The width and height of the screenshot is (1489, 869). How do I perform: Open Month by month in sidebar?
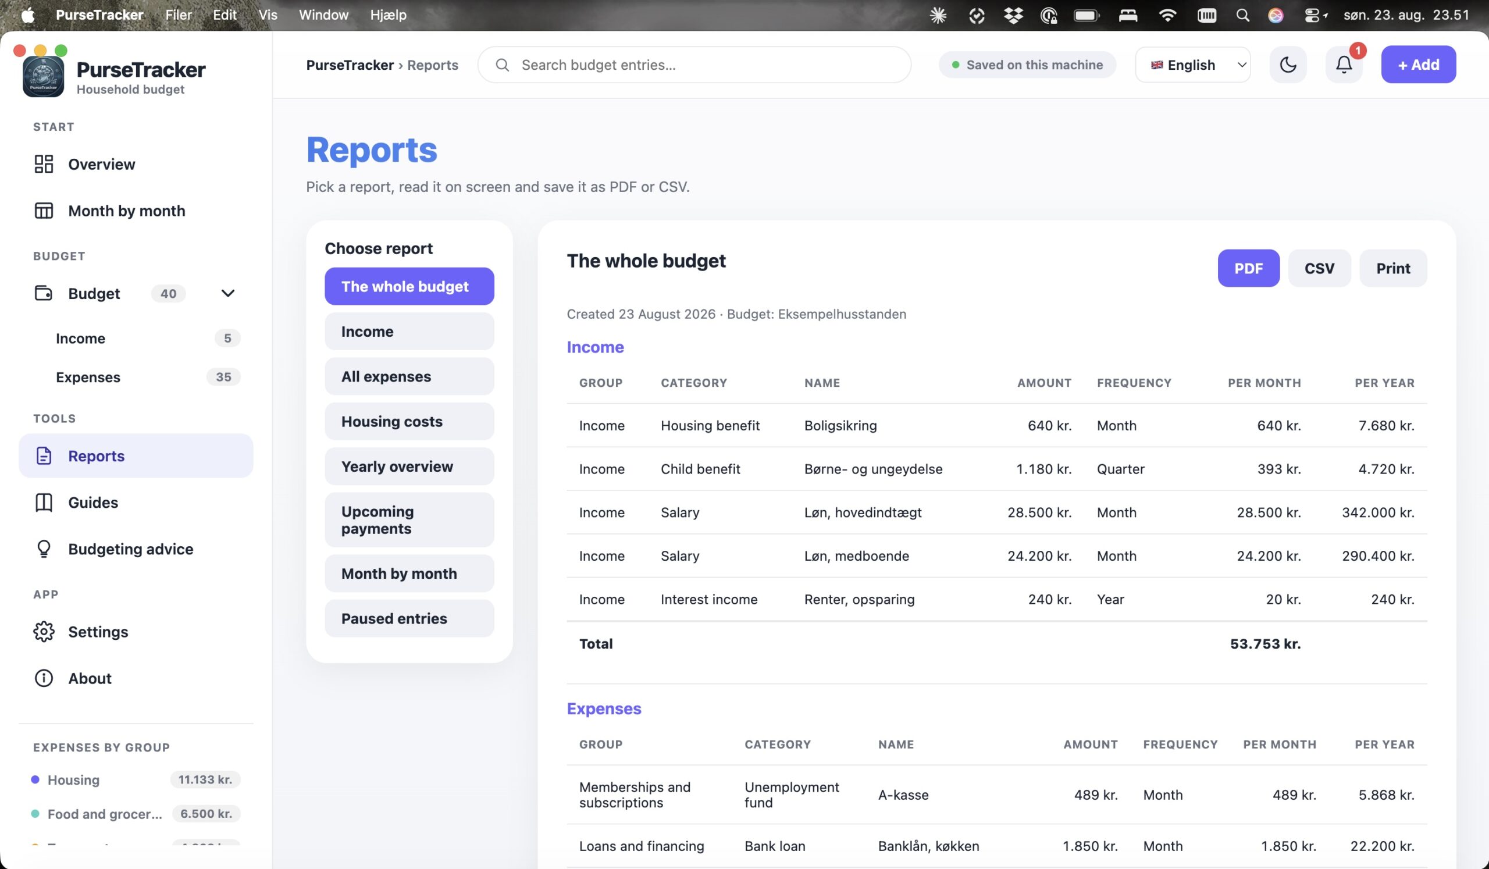tap(136, 211)
